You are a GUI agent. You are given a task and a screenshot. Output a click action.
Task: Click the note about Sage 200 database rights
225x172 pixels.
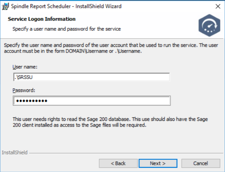tap(110, 122)
